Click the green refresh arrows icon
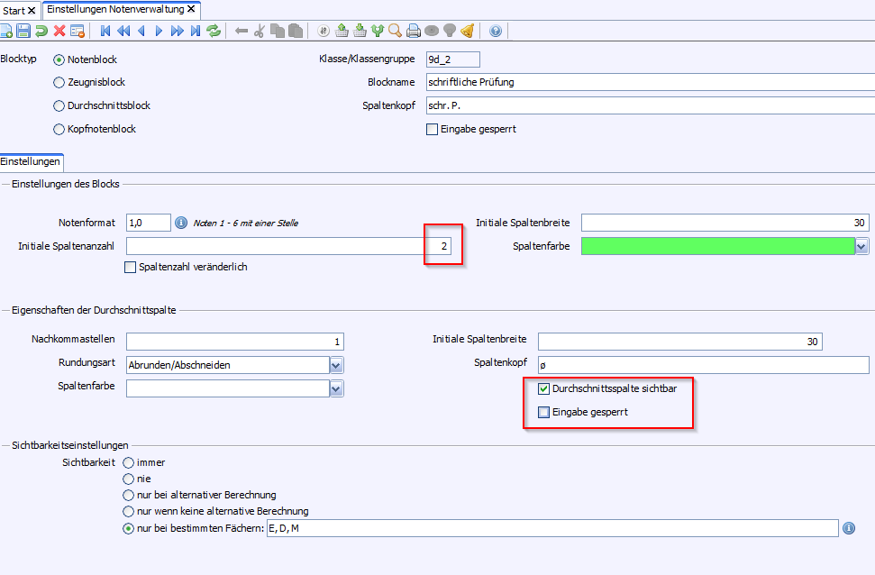The height and width of the screenshot is (575, 875). [x=214, y=31]
